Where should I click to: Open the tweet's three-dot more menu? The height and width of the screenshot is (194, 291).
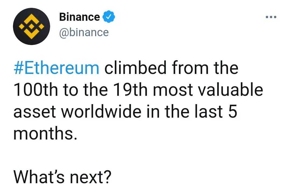pos(271,17)
